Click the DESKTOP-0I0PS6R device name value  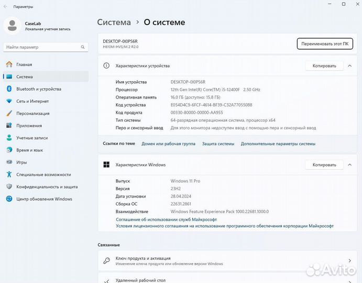pyautogui.click(x=188, y=82)
